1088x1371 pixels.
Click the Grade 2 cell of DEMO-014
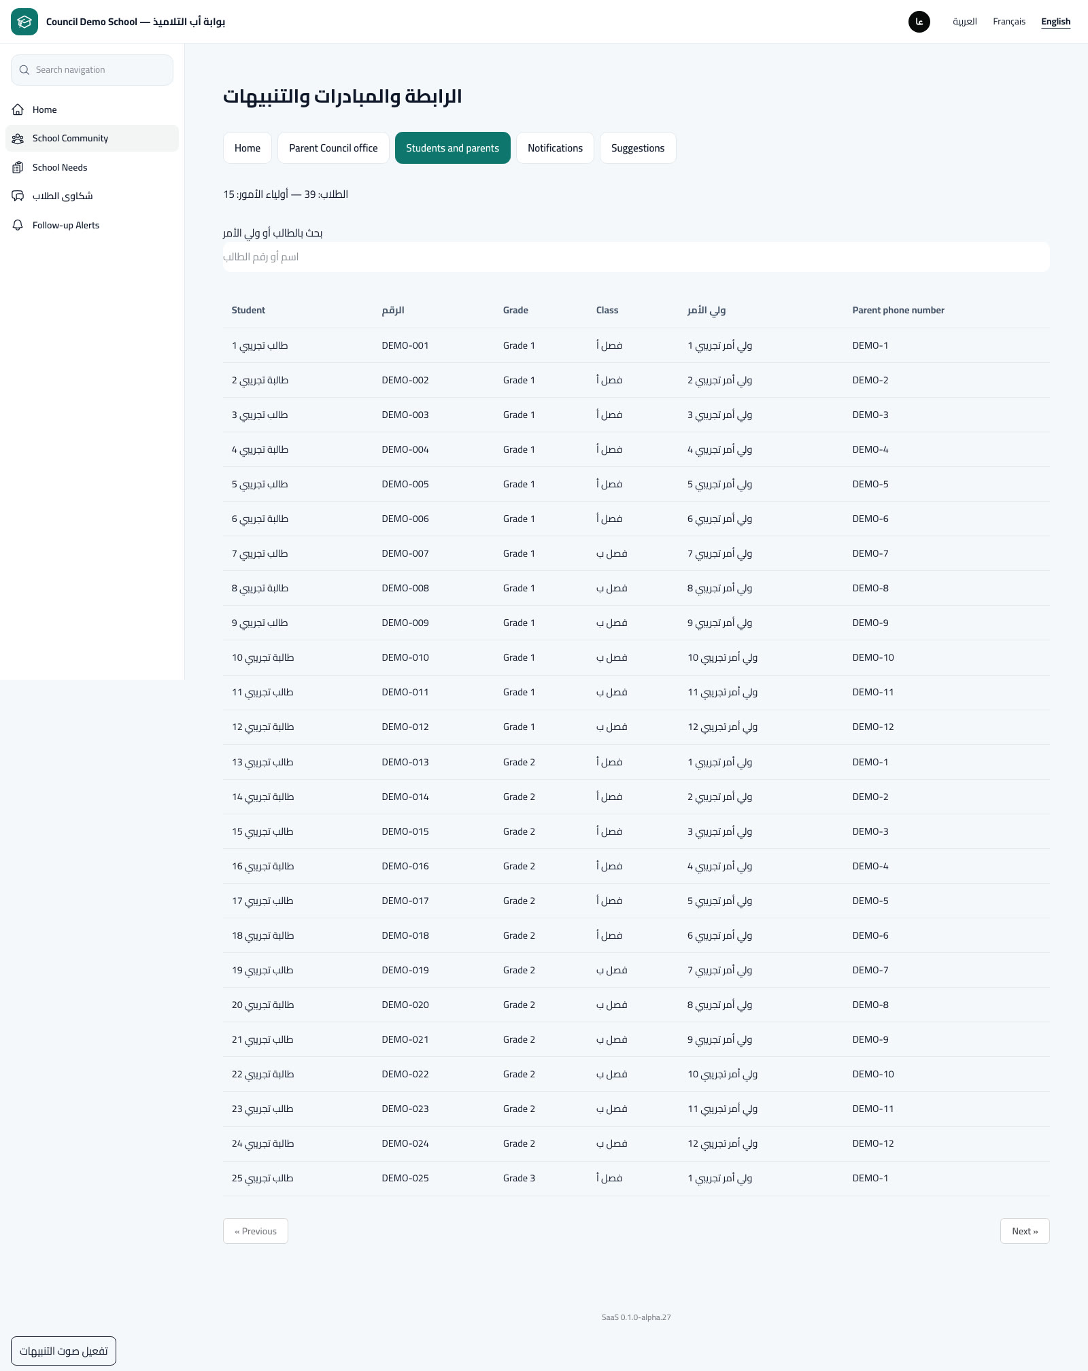519,797
